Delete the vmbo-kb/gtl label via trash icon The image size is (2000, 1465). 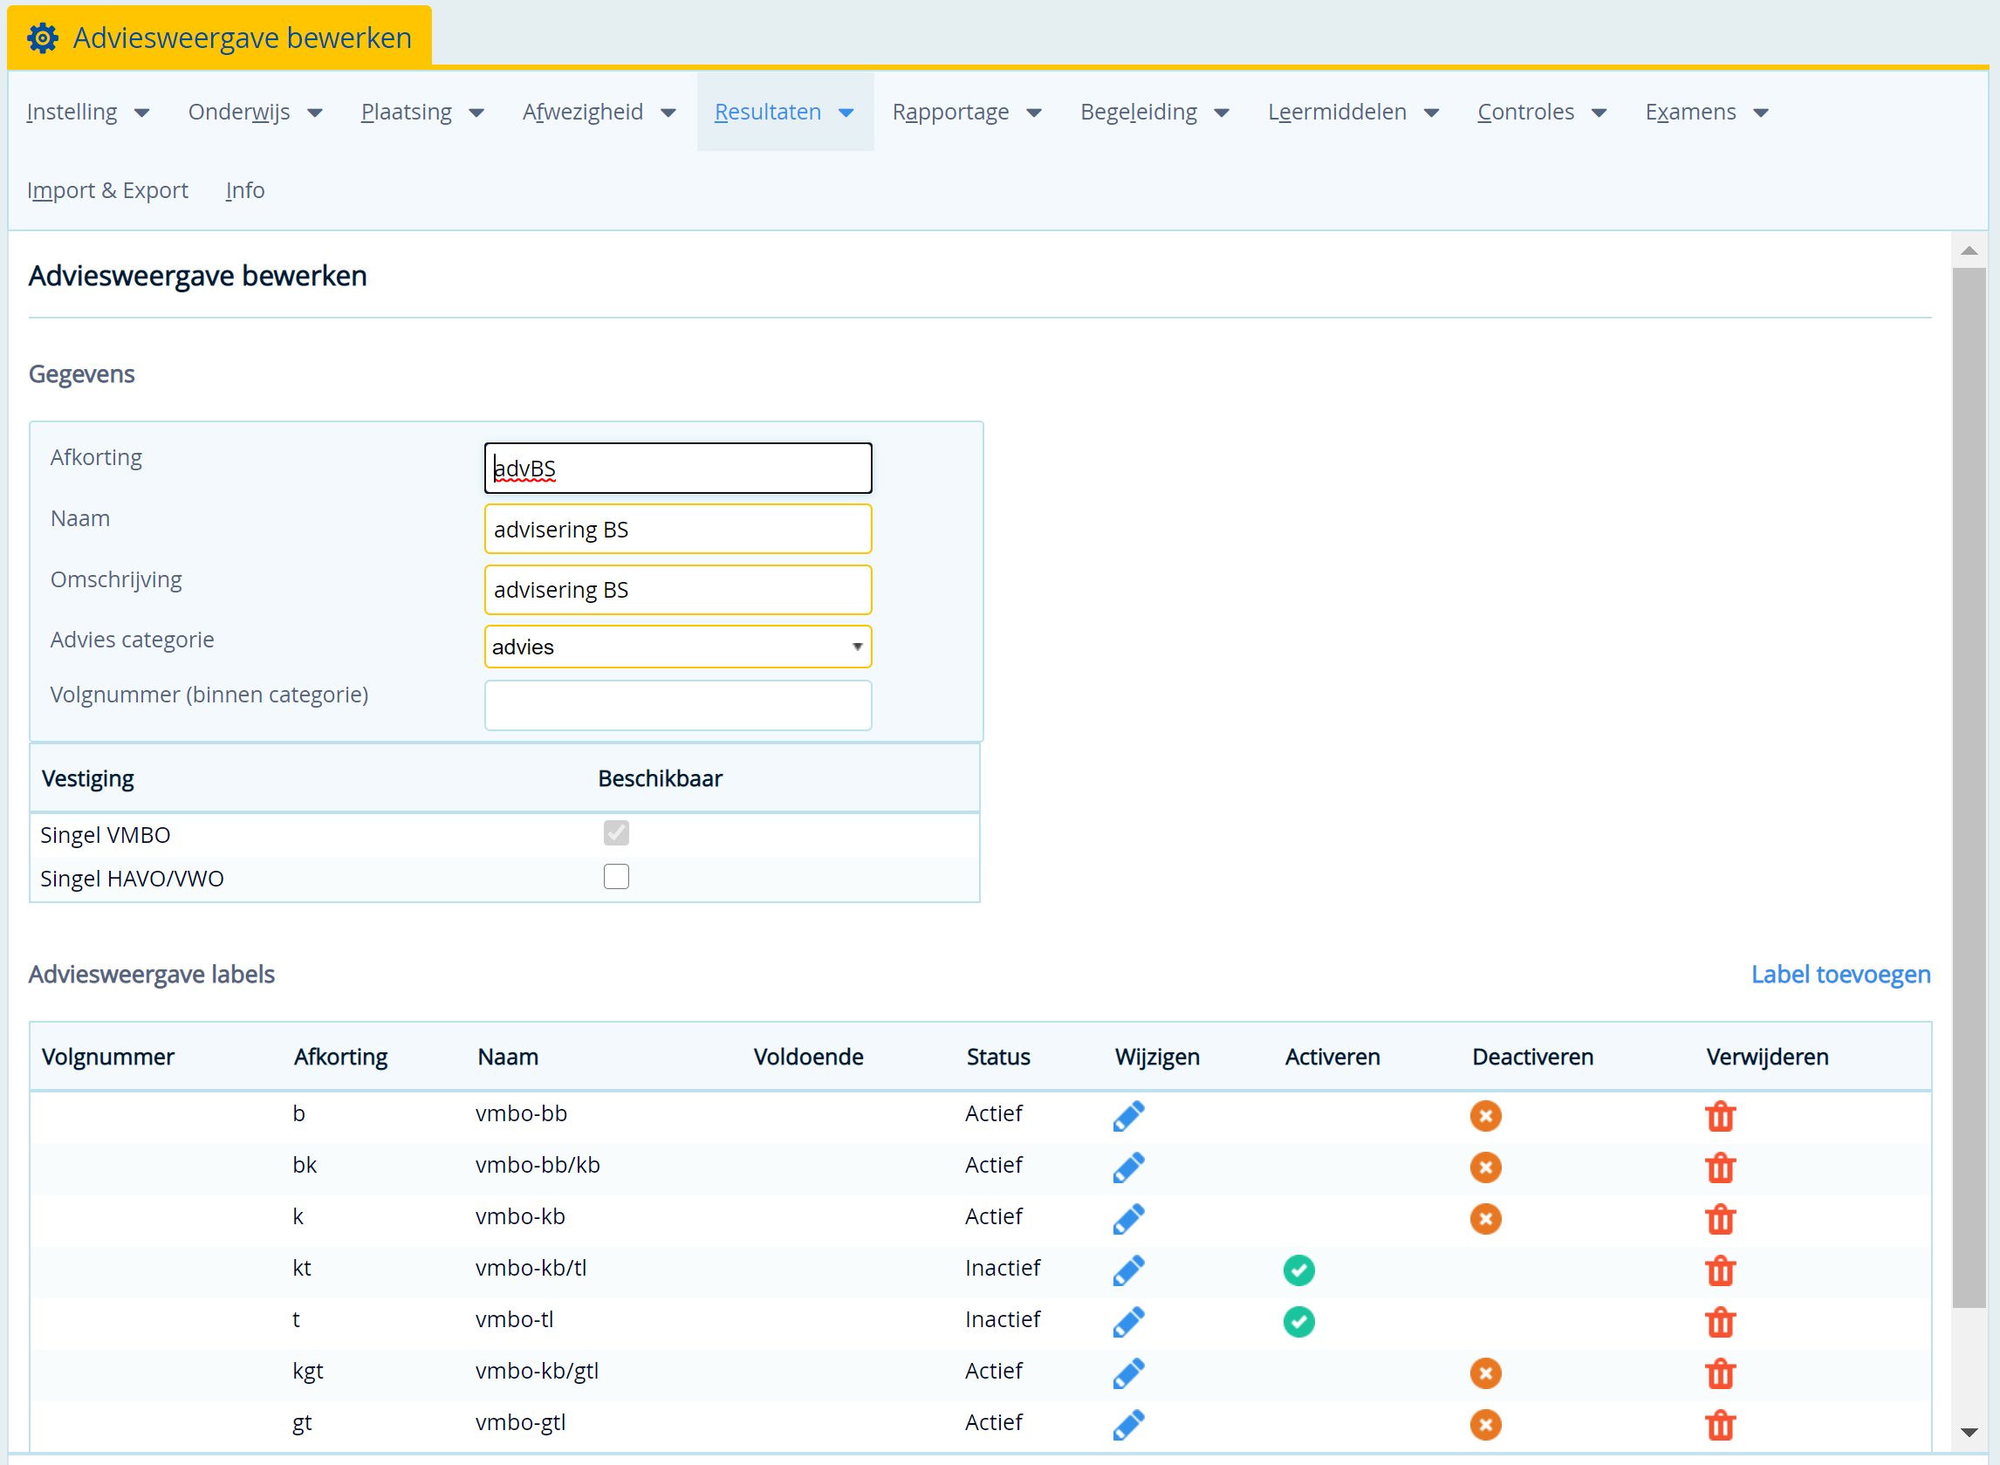1720,1373
